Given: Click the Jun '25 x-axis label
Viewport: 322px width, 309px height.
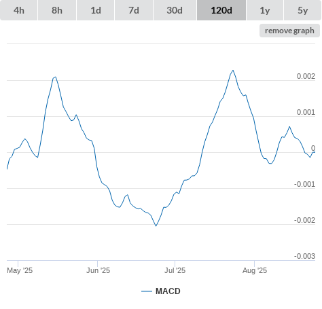Looking at the screenshot, I should pyautogui.click(x=98, y=270).
